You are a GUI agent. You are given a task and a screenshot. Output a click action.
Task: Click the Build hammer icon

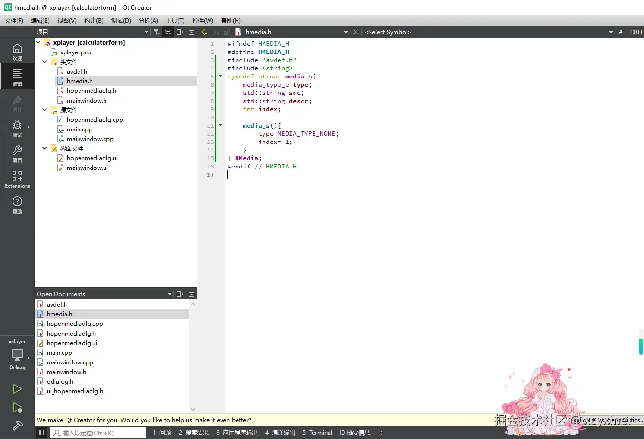pos(17,426)
